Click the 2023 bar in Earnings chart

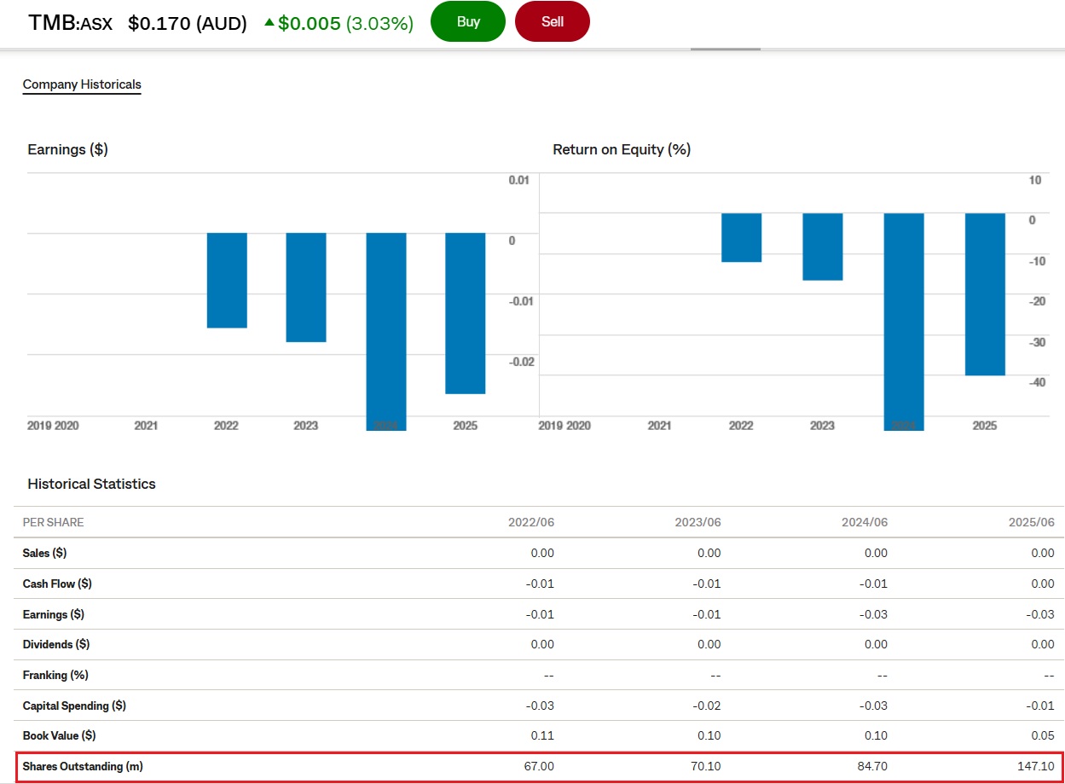(306, 287)
